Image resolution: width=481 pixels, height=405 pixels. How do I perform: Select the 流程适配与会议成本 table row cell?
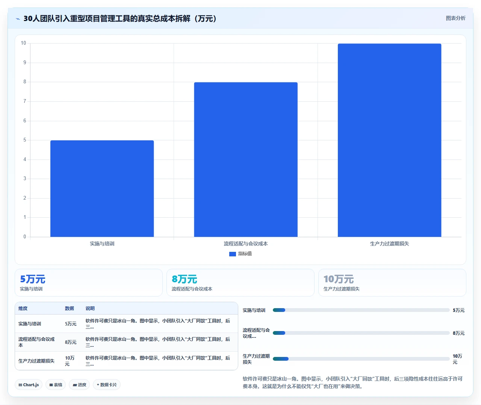(37, 342)
